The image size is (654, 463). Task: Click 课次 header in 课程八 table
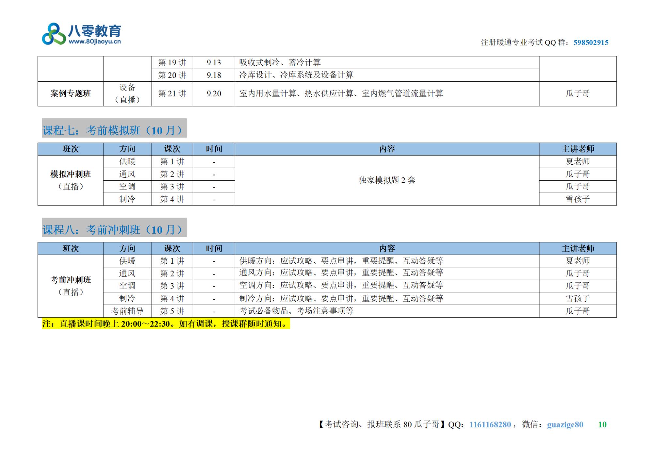click(172, 249)
